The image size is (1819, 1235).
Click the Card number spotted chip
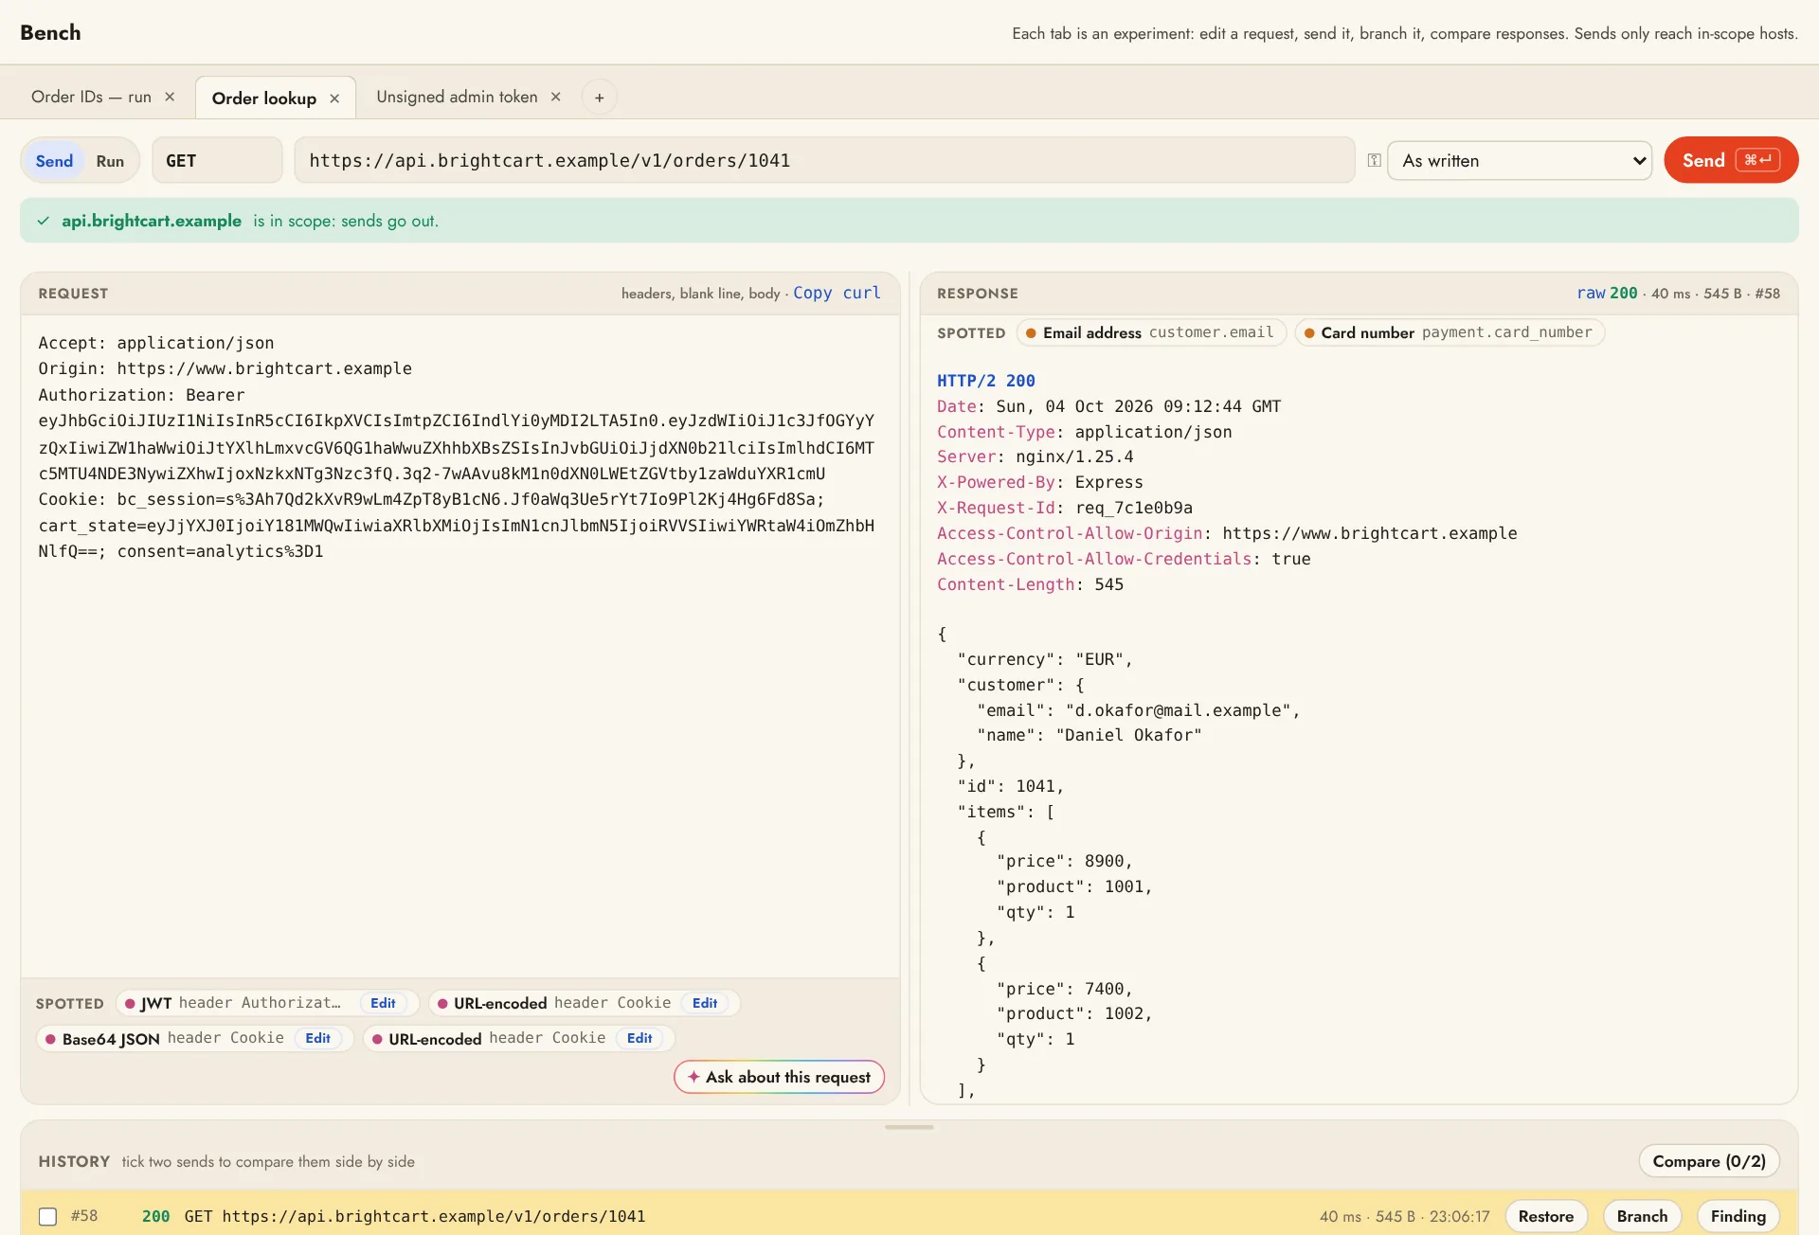[x=1449, y=332]
